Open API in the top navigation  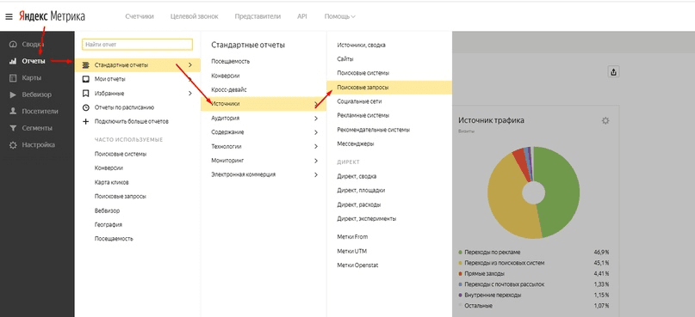[301, 16]
